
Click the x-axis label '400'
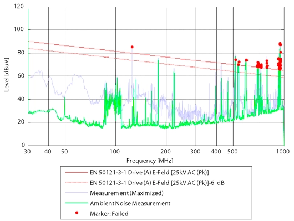coord(216,151)
